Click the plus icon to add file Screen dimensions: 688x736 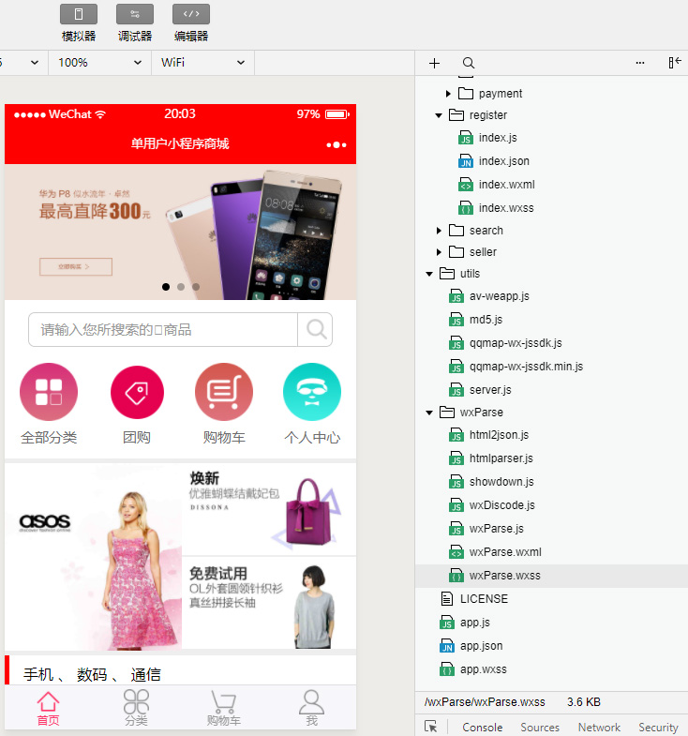(x=435, y=63)
